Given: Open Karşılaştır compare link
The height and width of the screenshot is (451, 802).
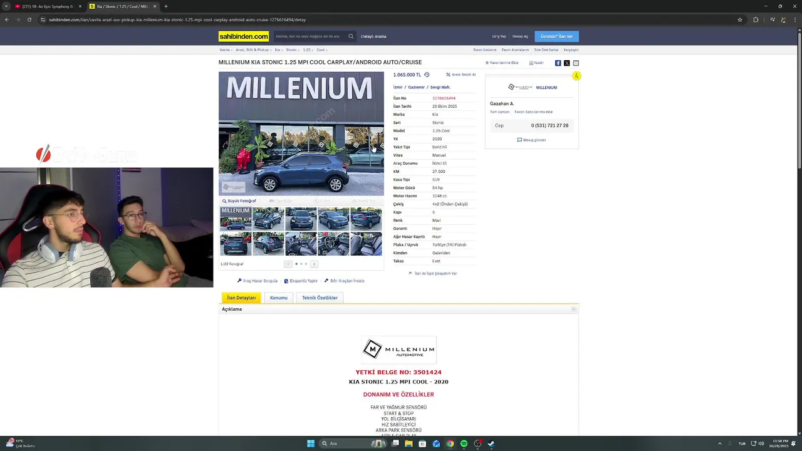Looking at the screenshot, I should [571, 49].
